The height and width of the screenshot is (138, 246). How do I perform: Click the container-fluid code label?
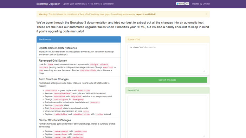88,70
